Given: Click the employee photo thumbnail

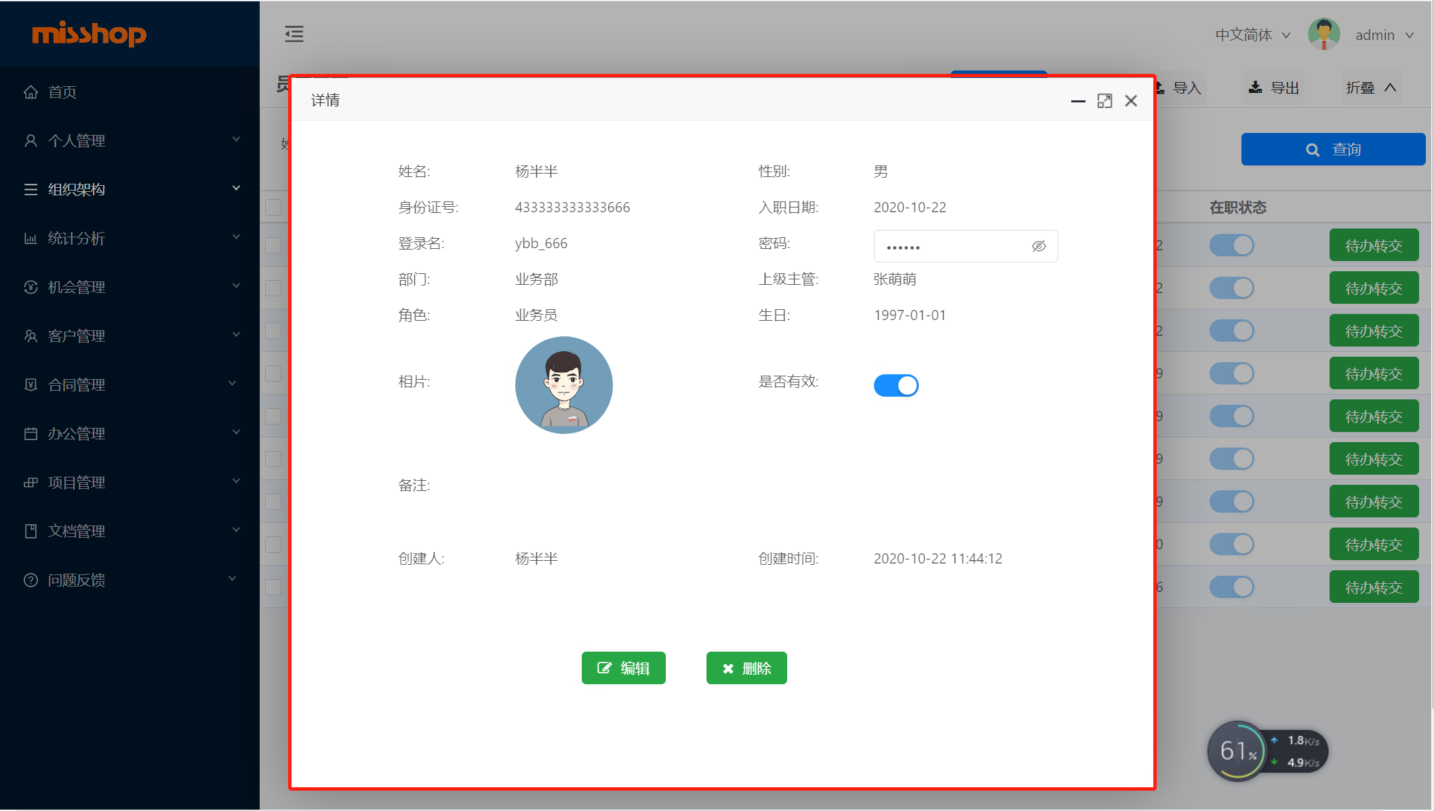Looking at the screenshot, I should pyautogui.click(x=563, y=385).
